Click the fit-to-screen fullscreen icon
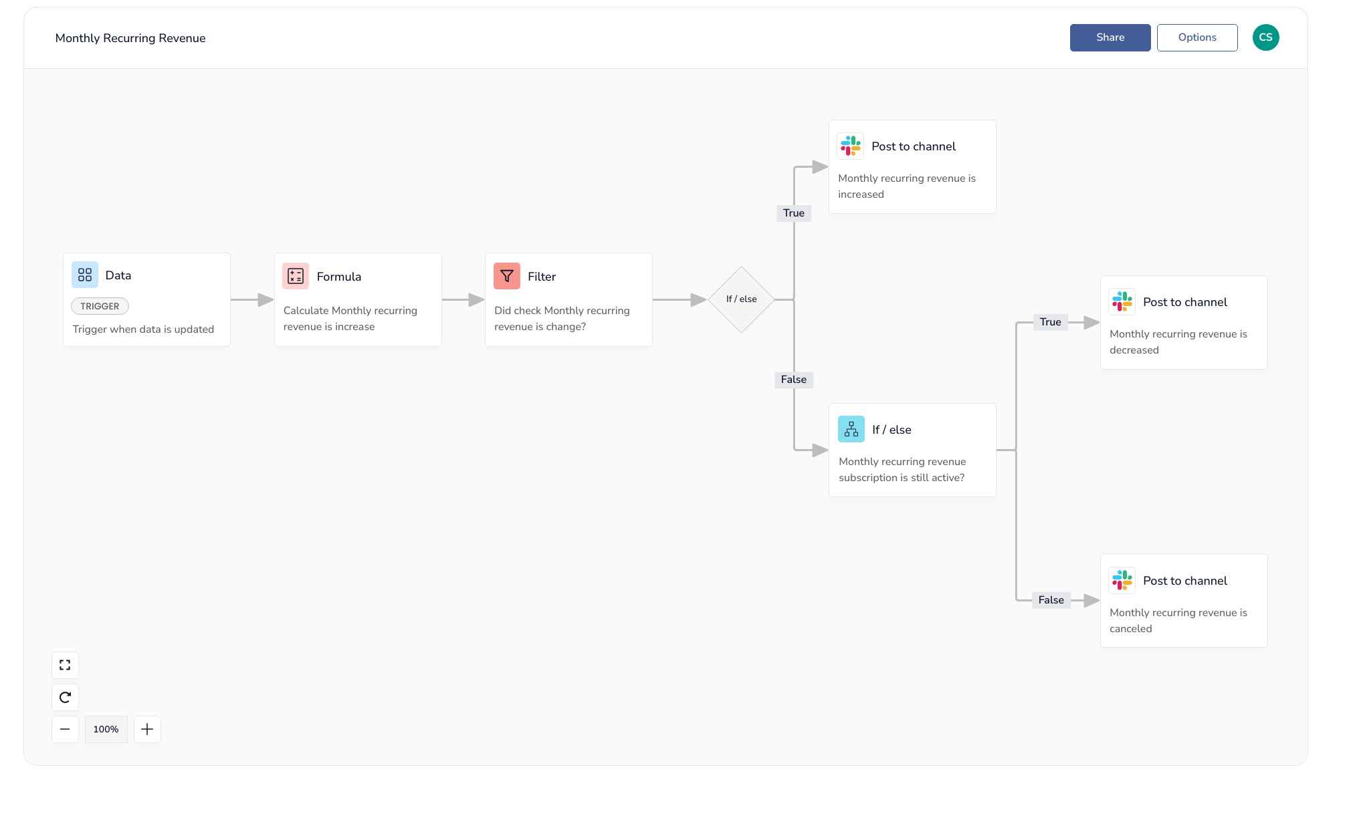The height and width of the screenshot is (832, 1351). (65, 665)
